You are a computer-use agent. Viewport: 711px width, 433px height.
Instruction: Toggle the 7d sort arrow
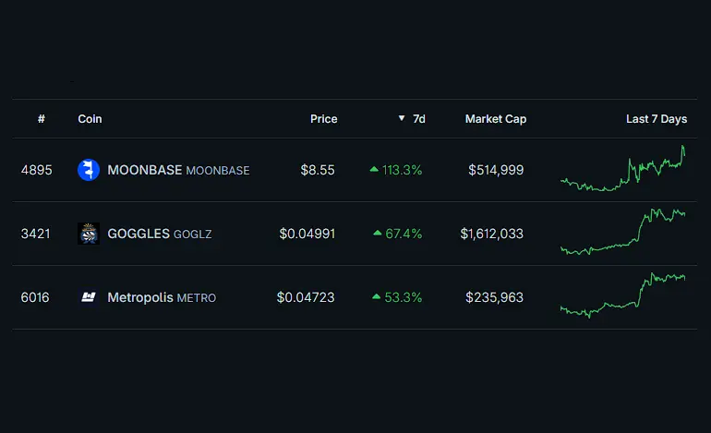point(402,119)
